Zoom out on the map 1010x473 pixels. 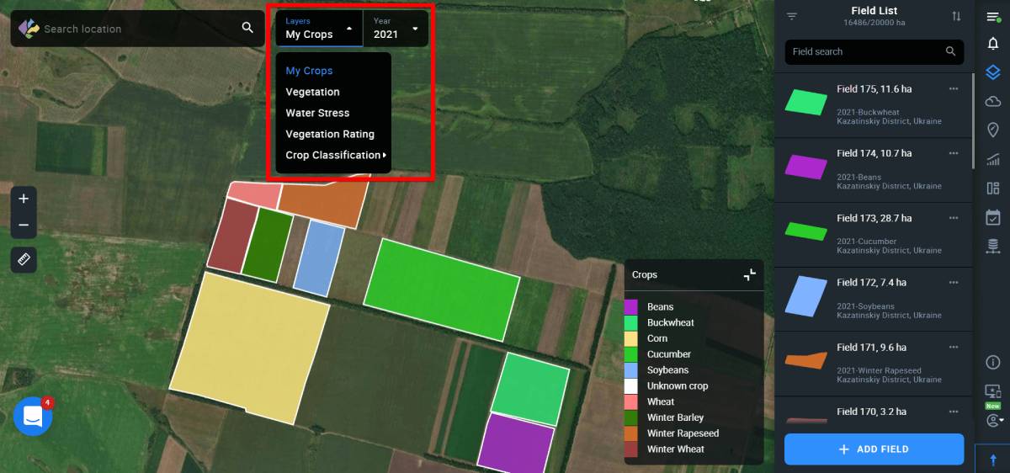click(24, 225)
